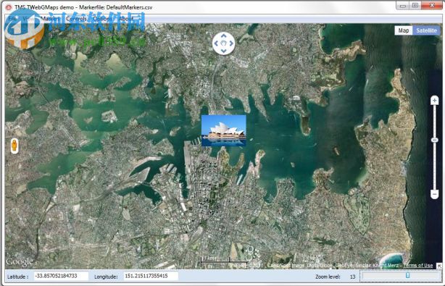This screenshot has height=286, width=445.
Task: Click the application icon in the title bar
Action: (9, 7)
